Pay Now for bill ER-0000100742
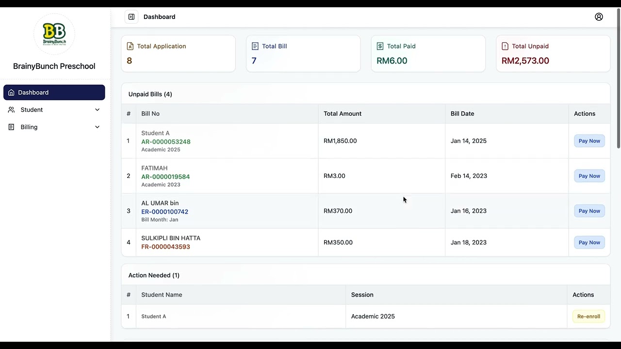Screen dimensions: 621x349 pyautogui.click(x=589, y=211)
